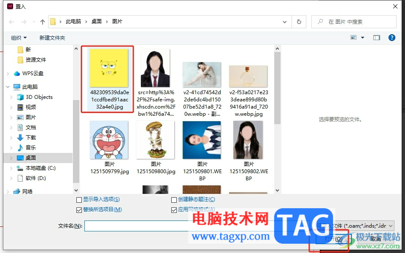This screenshot has width=405, height=253.
Task: Open the 组织 dropdown menu
Action: (x=19, y=38)
